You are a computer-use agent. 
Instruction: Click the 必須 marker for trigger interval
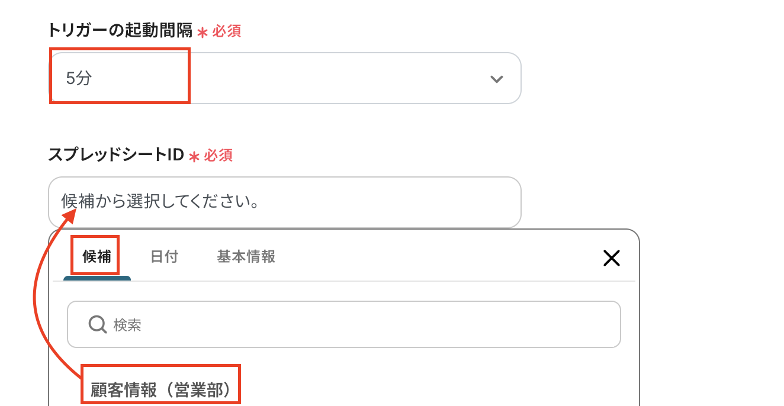[227, 31]
